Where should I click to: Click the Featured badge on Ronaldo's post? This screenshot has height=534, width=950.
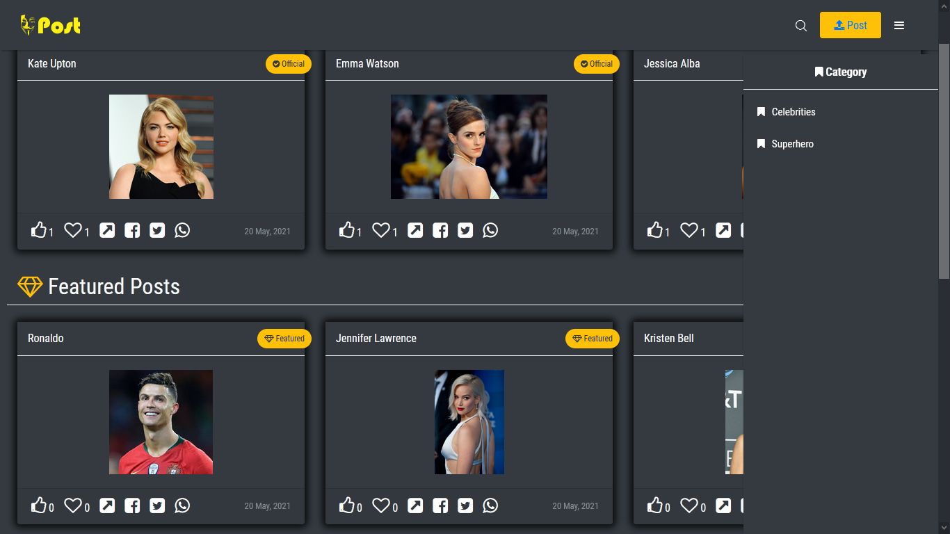[284, 339]
